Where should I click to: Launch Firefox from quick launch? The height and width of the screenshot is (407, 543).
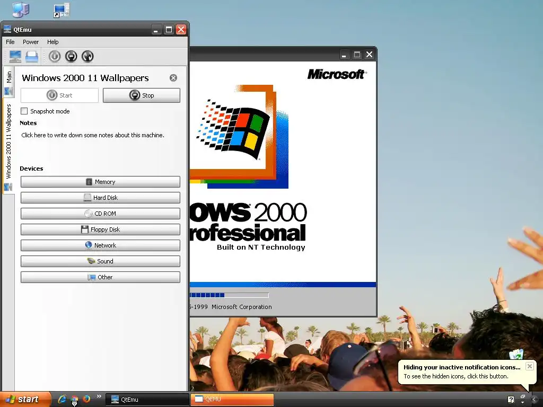(x=86, y=399)
